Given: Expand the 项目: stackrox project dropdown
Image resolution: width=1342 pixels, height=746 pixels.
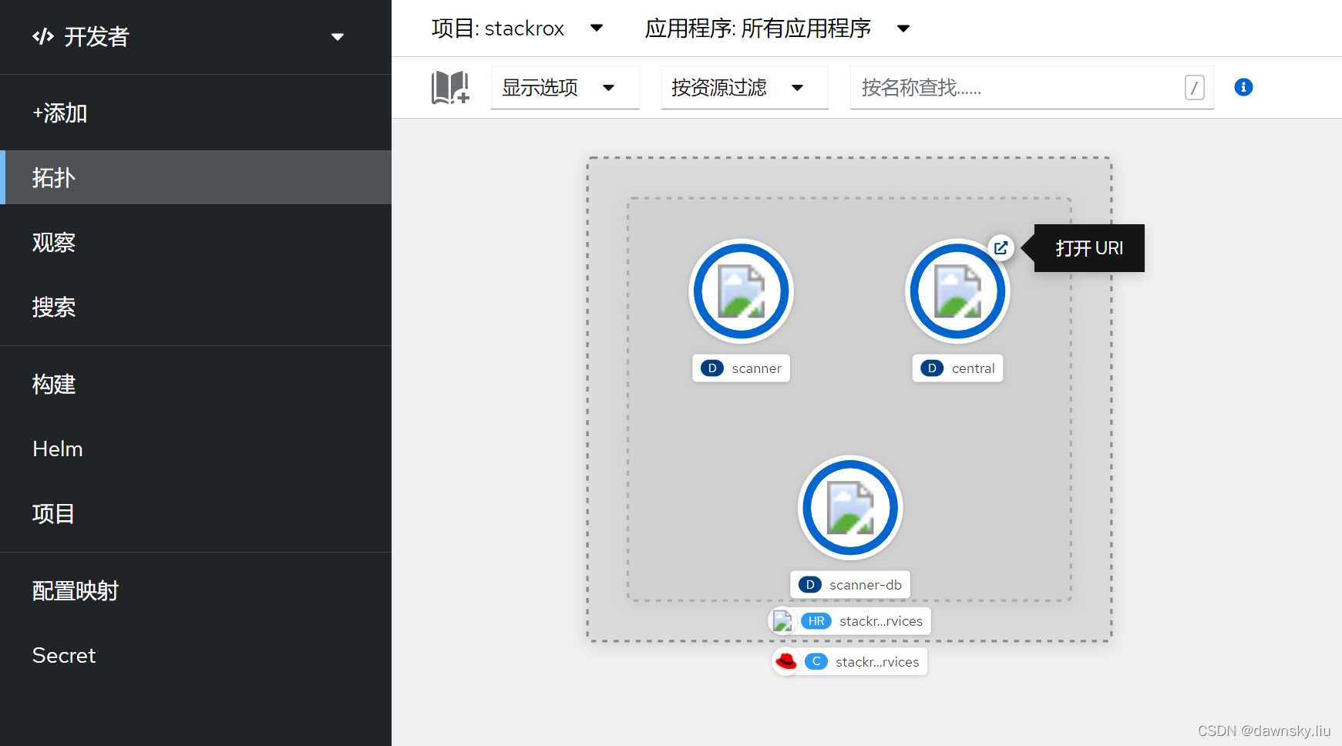Looking at the screenshot, I should [x=517, y=29].
